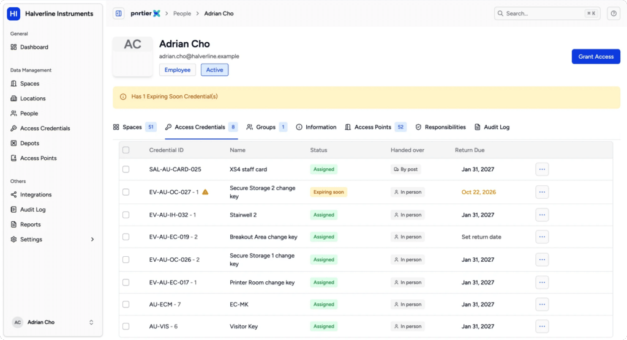Click the People icon in sidebar
This screenshot has width=627, height=340.
(13, 114)
